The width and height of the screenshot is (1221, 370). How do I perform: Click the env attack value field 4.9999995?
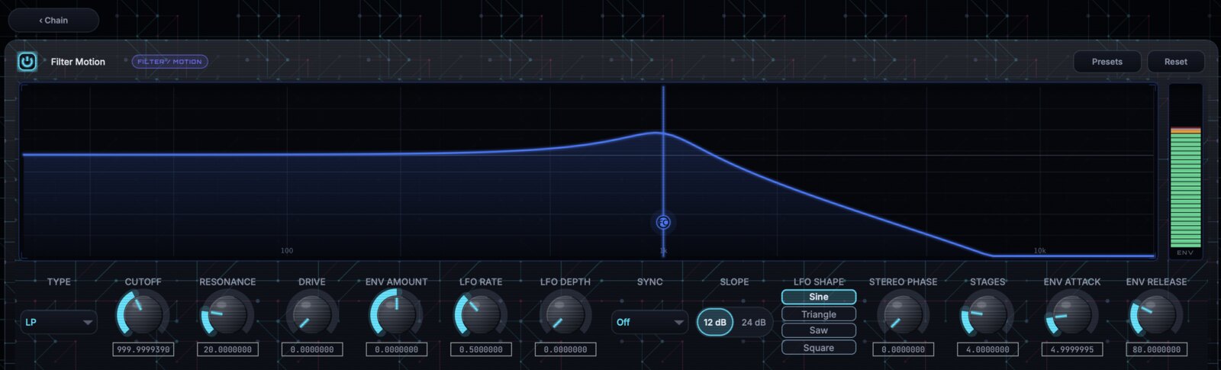tap(1072, 349)
